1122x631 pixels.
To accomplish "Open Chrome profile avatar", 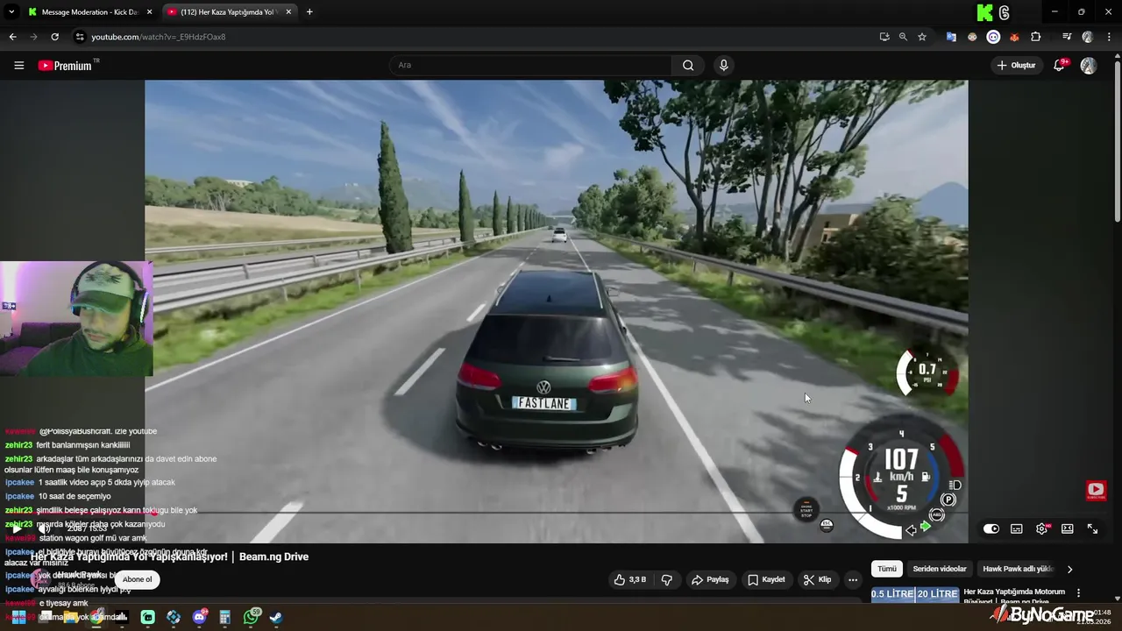I will [x=1088, y=37].
